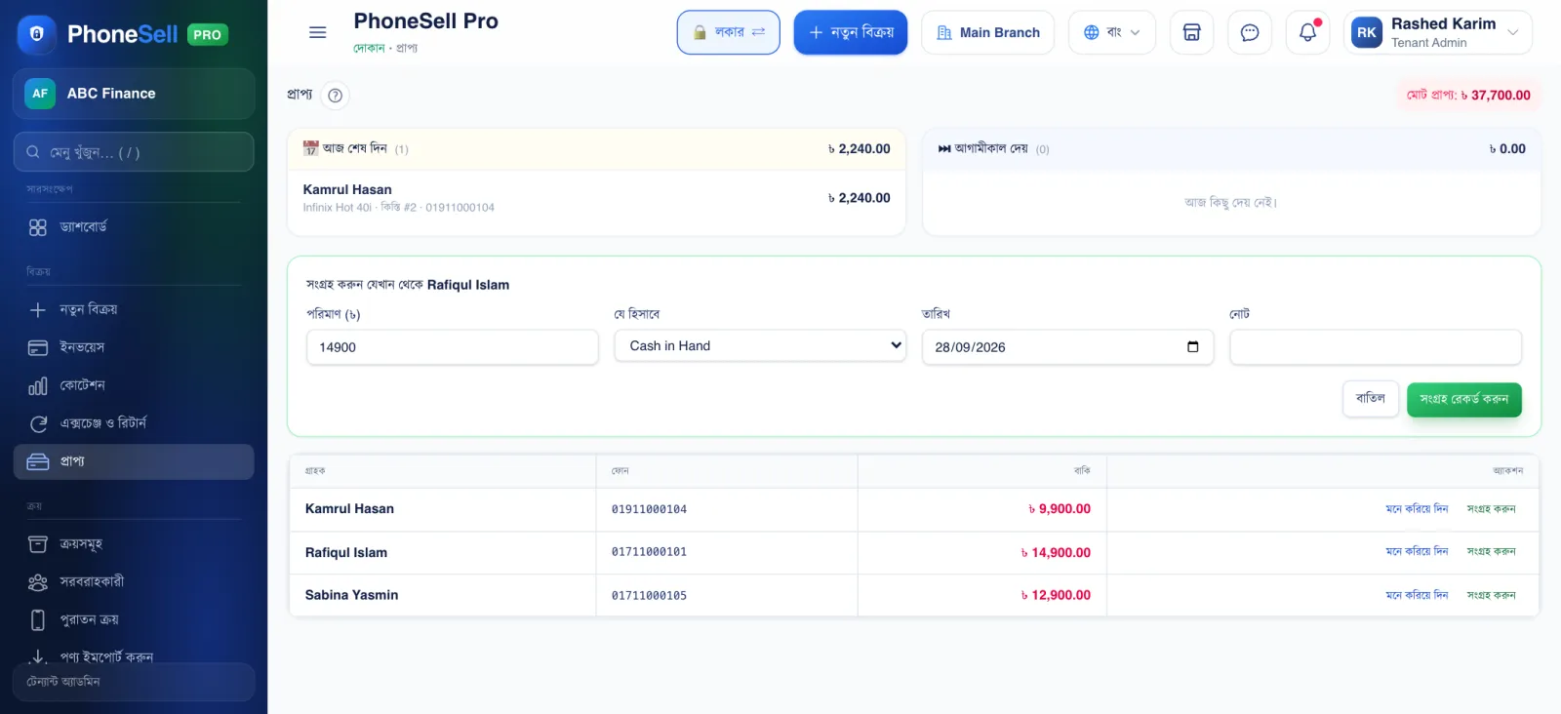The height and width of the screenshot is (714, 1561).
Task: Open the calendar picker icon in date field
Action: 1192,346
